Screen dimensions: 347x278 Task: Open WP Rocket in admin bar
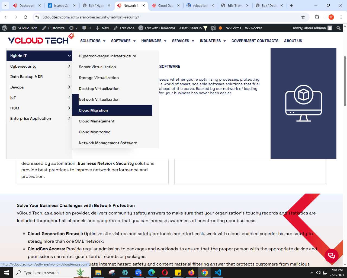click(253, 28)
